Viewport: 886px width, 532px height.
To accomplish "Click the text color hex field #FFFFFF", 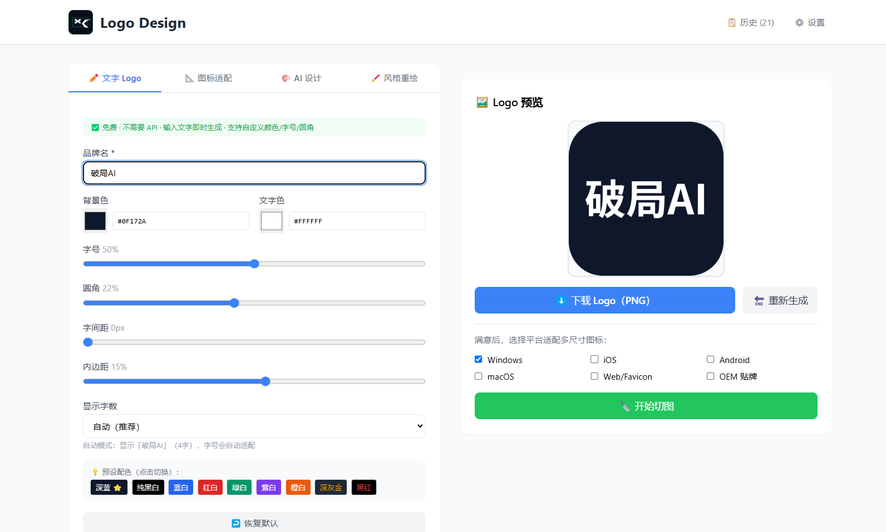I will (357, 221).
